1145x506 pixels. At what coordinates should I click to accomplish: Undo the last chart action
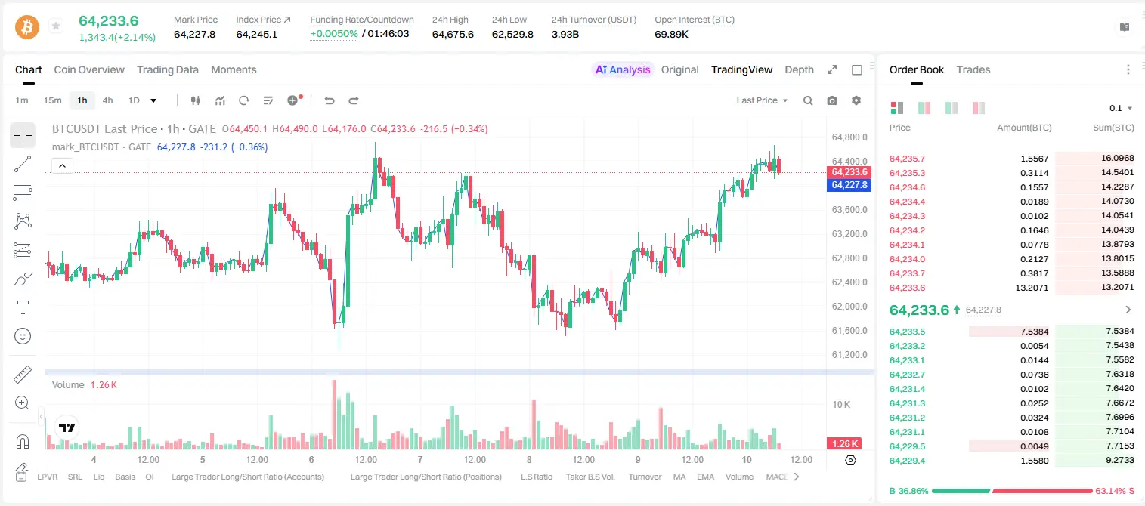click(330, 100)
